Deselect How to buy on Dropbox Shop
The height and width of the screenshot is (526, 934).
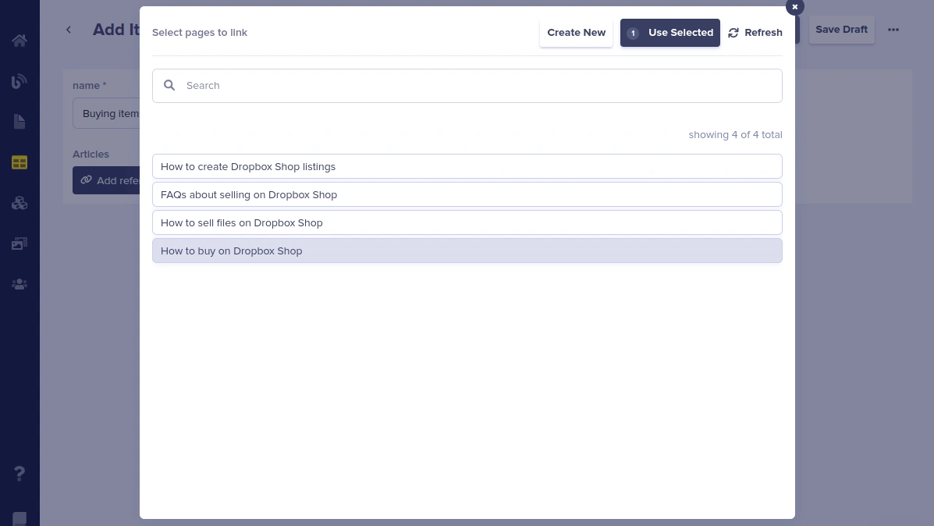(x=467, y=251)
